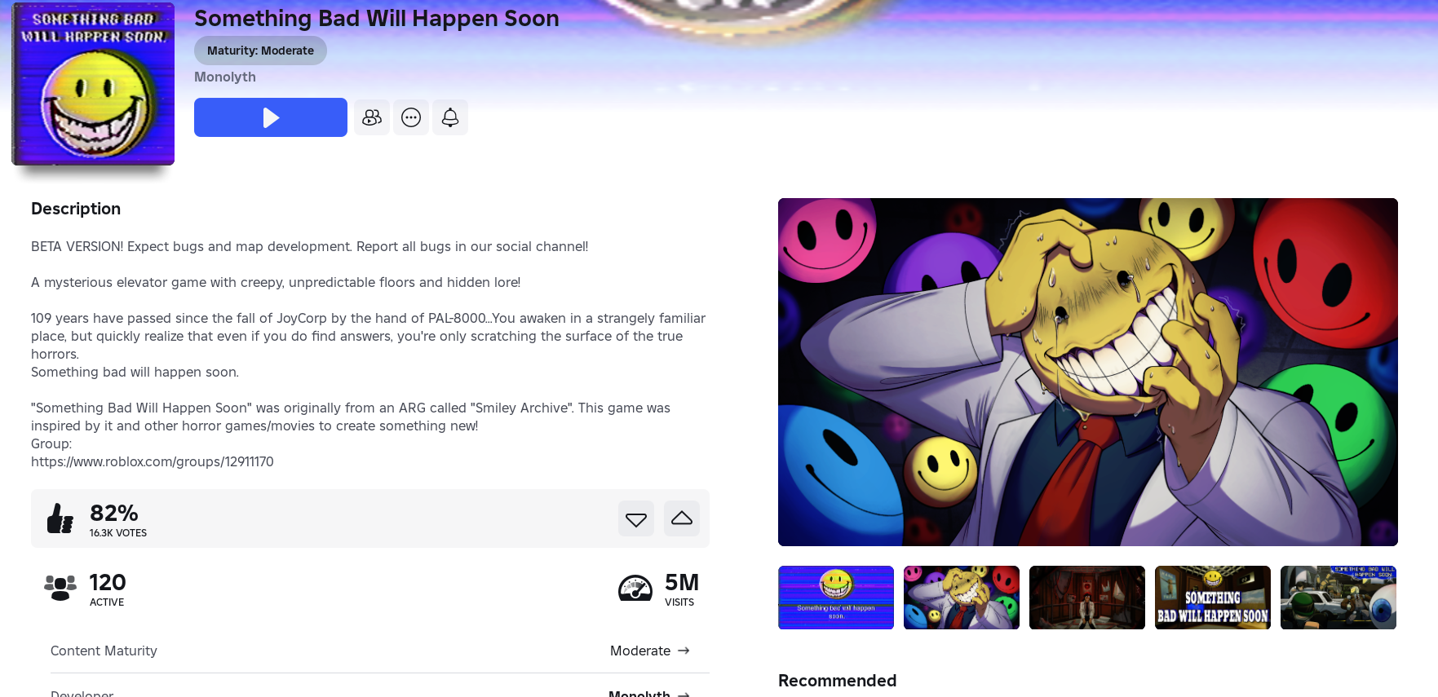The image size is (1438, 697).
Task: Click the Maturity: Moderate badge
Action: (260, 51)
